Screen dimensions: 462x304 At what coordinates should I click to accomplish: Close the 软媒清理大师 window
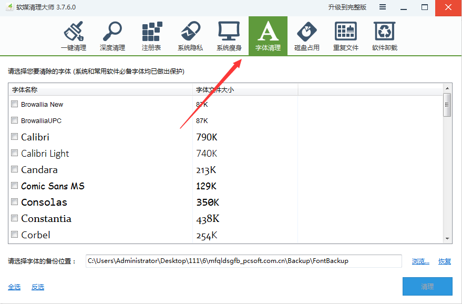point(448,8)
